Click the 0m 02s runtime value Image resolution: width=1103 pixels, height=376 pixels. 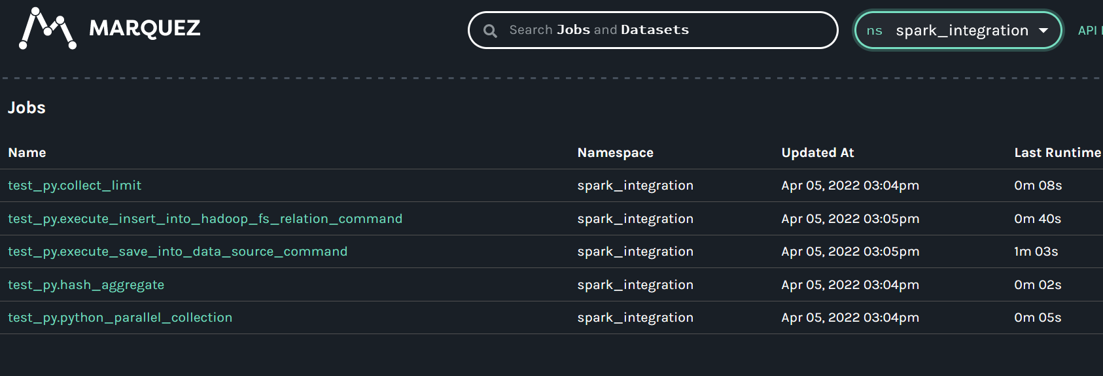(x=1038, y=285)
